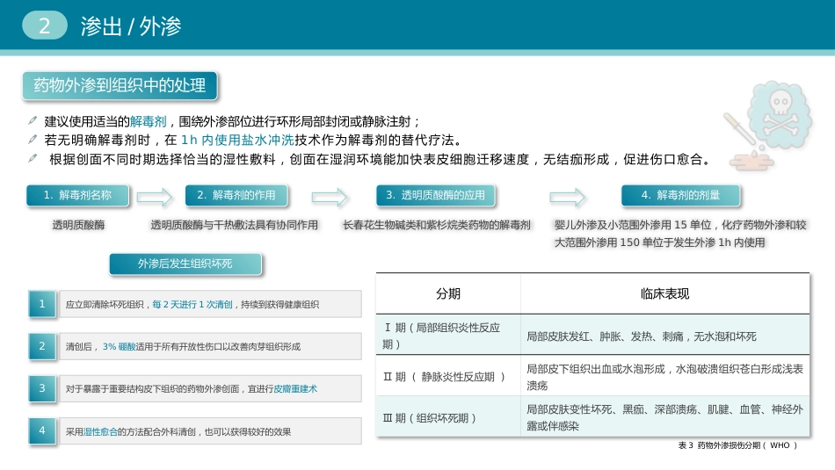Click the pencil bullet beside 根据创面不同时期
This screenshot has width=835, height=470.
point(33,158)
